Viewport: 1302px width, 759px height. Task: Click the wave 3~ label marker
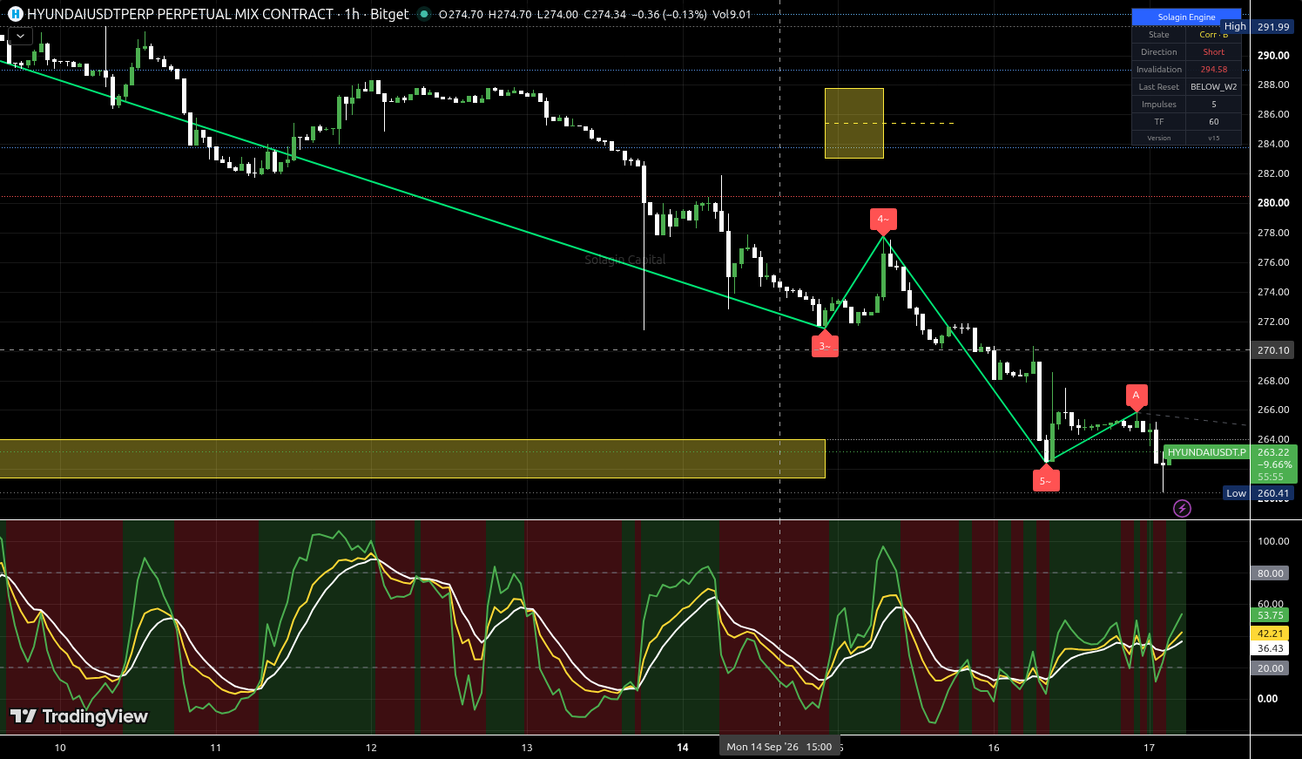(x=825, y=345)
